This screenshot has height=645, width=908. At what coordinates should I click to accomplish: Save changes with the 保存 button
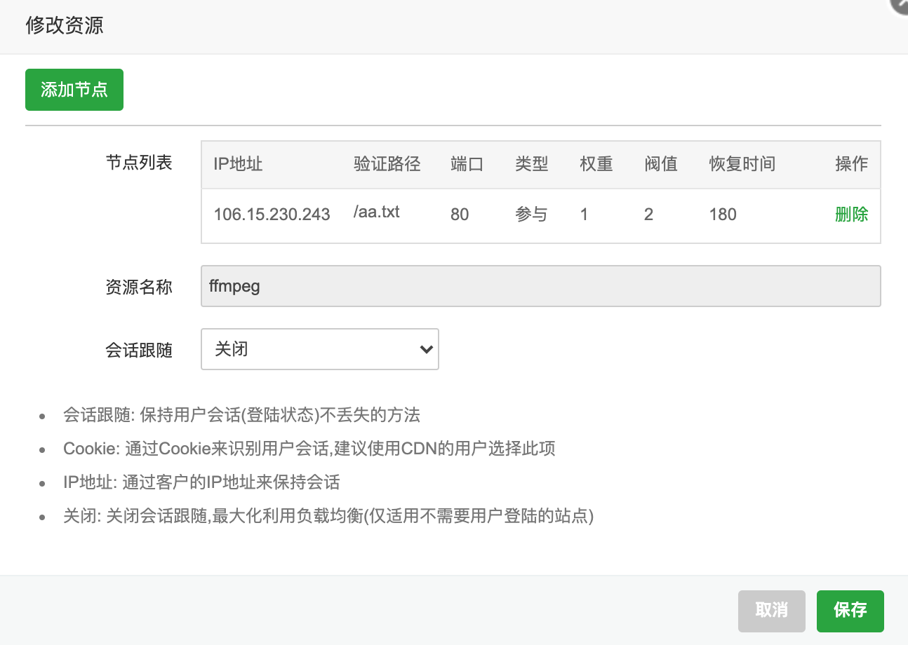[850, 611]
